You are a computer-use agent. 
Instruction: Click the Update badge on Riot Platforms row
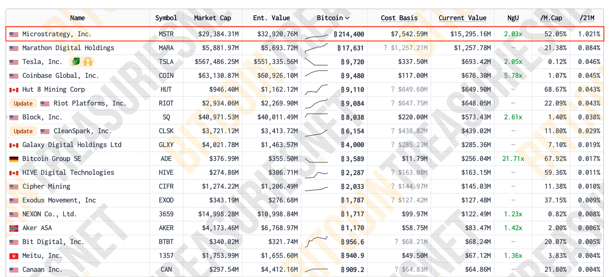(x=23, y=103)
